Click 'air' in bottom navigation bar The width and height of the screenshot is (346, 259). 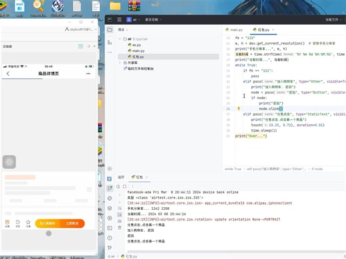pos(112,256)
